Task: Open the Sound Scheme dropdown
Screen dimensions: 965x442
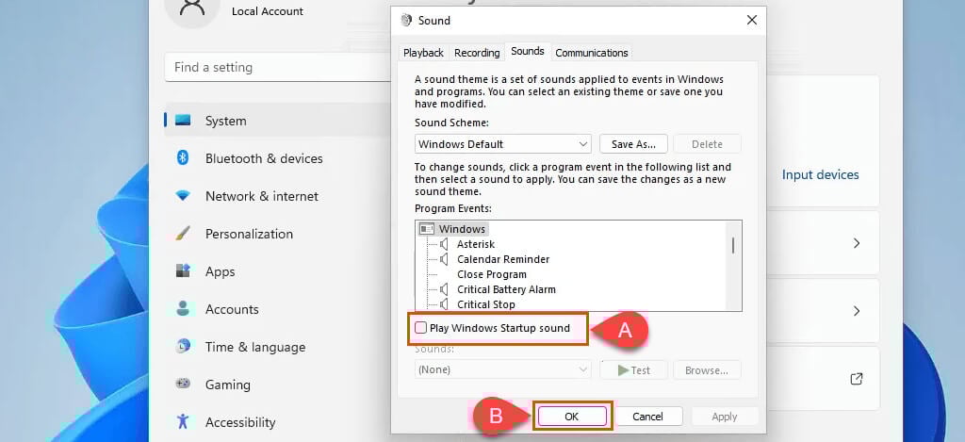Action: point(503,144)
